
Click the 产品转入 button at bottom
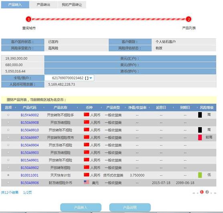[81, 207]
